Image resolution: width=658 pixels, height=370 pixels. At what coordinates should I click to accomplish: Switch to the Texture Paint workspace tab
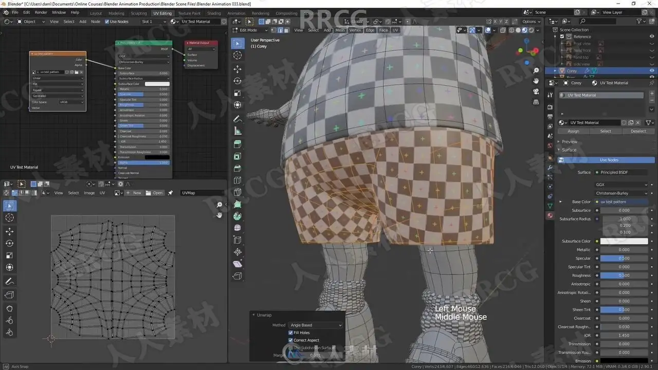click(x=189, y=13)
